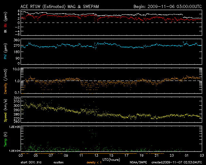Click the 09 hour tick label
The height and width of the screenshot is (165, 206).
pos(65,155)
